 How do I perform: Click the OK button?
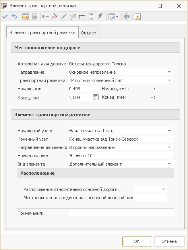coord(137,241)
